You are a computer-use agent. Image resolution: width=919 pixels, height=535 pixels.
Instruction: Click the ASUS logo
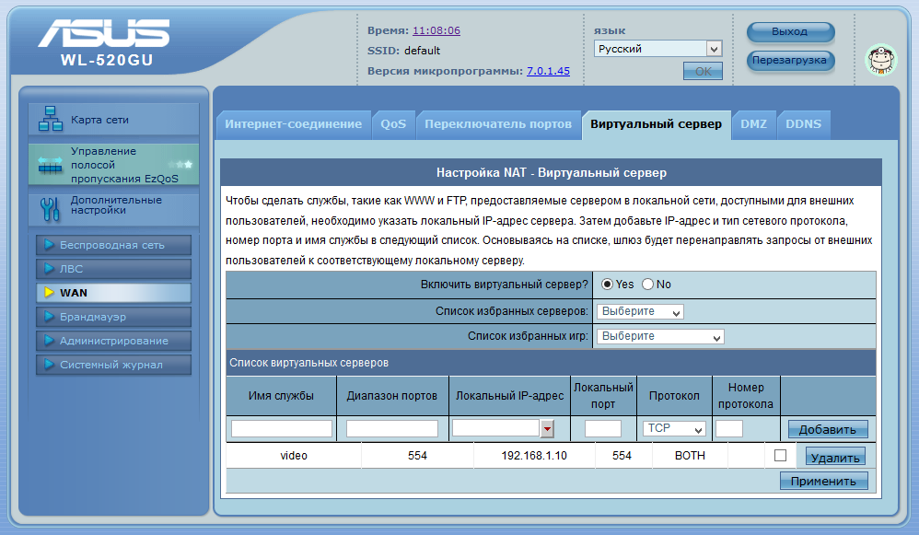point(104,33)
